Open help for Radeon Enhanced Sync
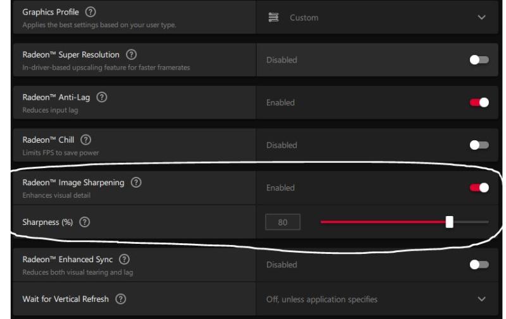Image resolution: width=506 pixels, height=319 pixels. pos(124,260)
